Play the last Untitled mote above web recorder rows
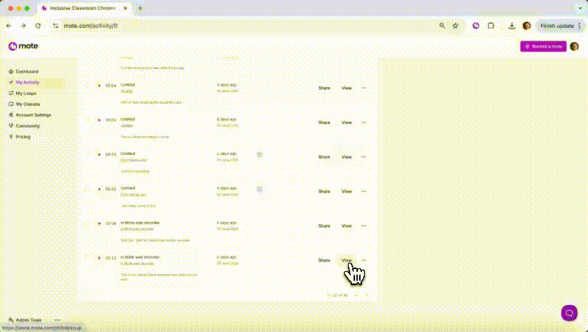 click(99, 189)
